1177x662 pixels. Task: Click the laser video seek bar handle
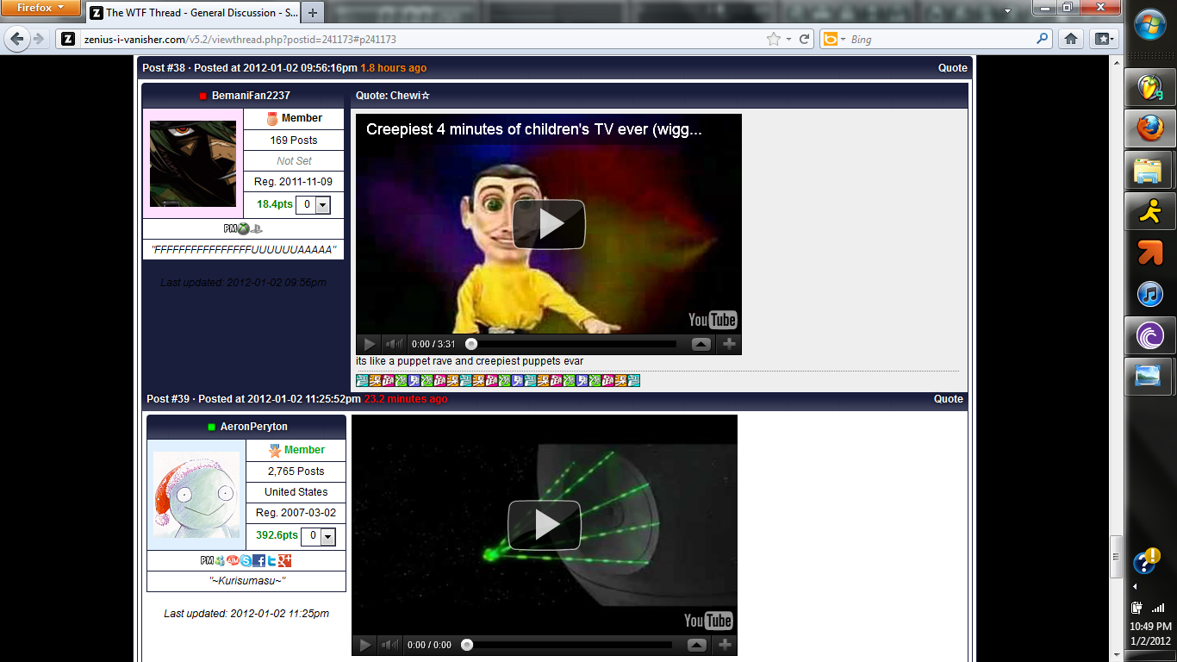[x=467, y=645]
